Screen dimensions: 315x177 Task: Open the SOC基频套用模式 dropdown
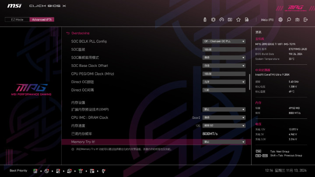(x=224, y=57)
